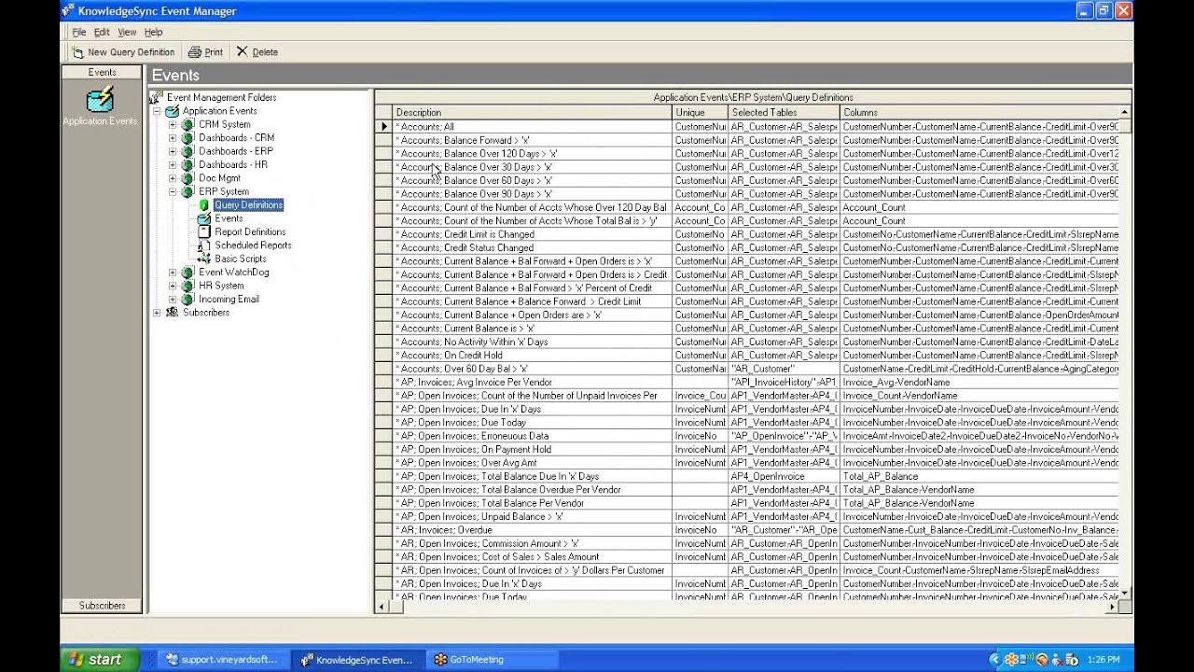1194x672 pixels.
Task: Collapse the ERP System node
Action: coord(173,191)
